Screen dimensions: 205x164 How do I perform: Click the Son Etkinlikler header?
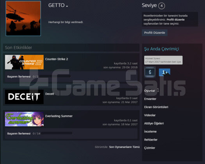19,48
